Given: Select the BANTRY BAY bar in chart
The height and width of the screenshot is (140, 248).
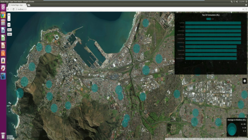Looking at the screenshot, I should point(213,35).
